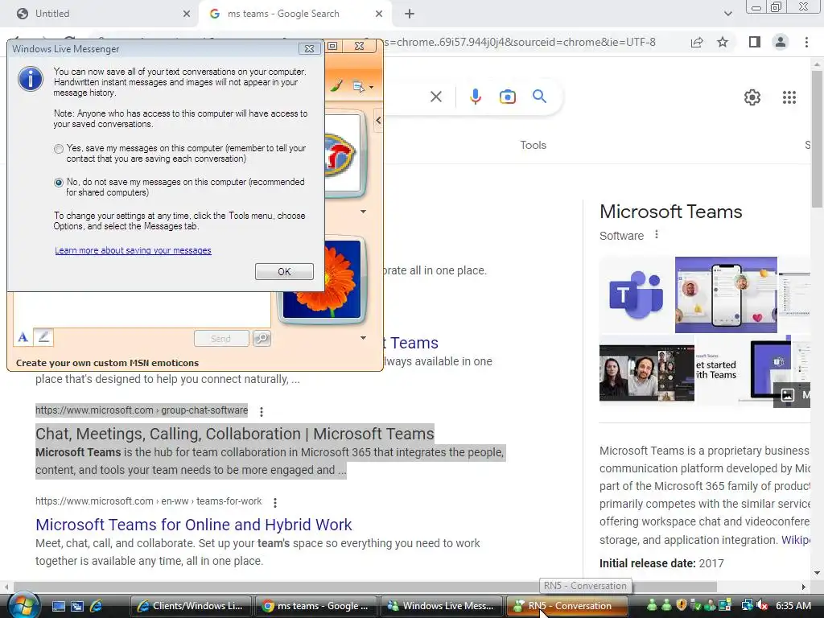The width and height of the screenshot is (824, 618).
Task: Close the RN5 conversation window
Action: pyautogui.click(x=360, y=46)
